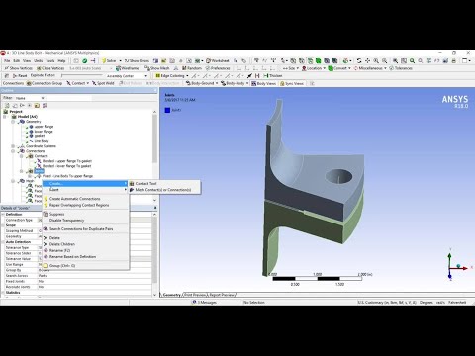Open Annotation Preferences
This screenshot has height=356, width=475.
218,68
